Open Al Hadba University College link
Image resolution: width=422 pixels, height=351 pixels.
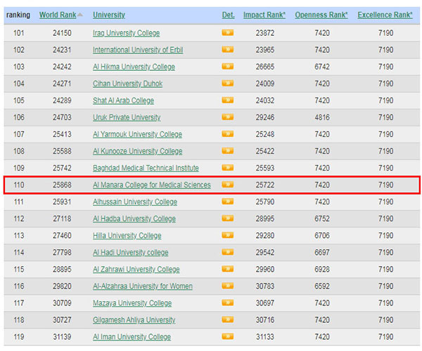[134, 219]
